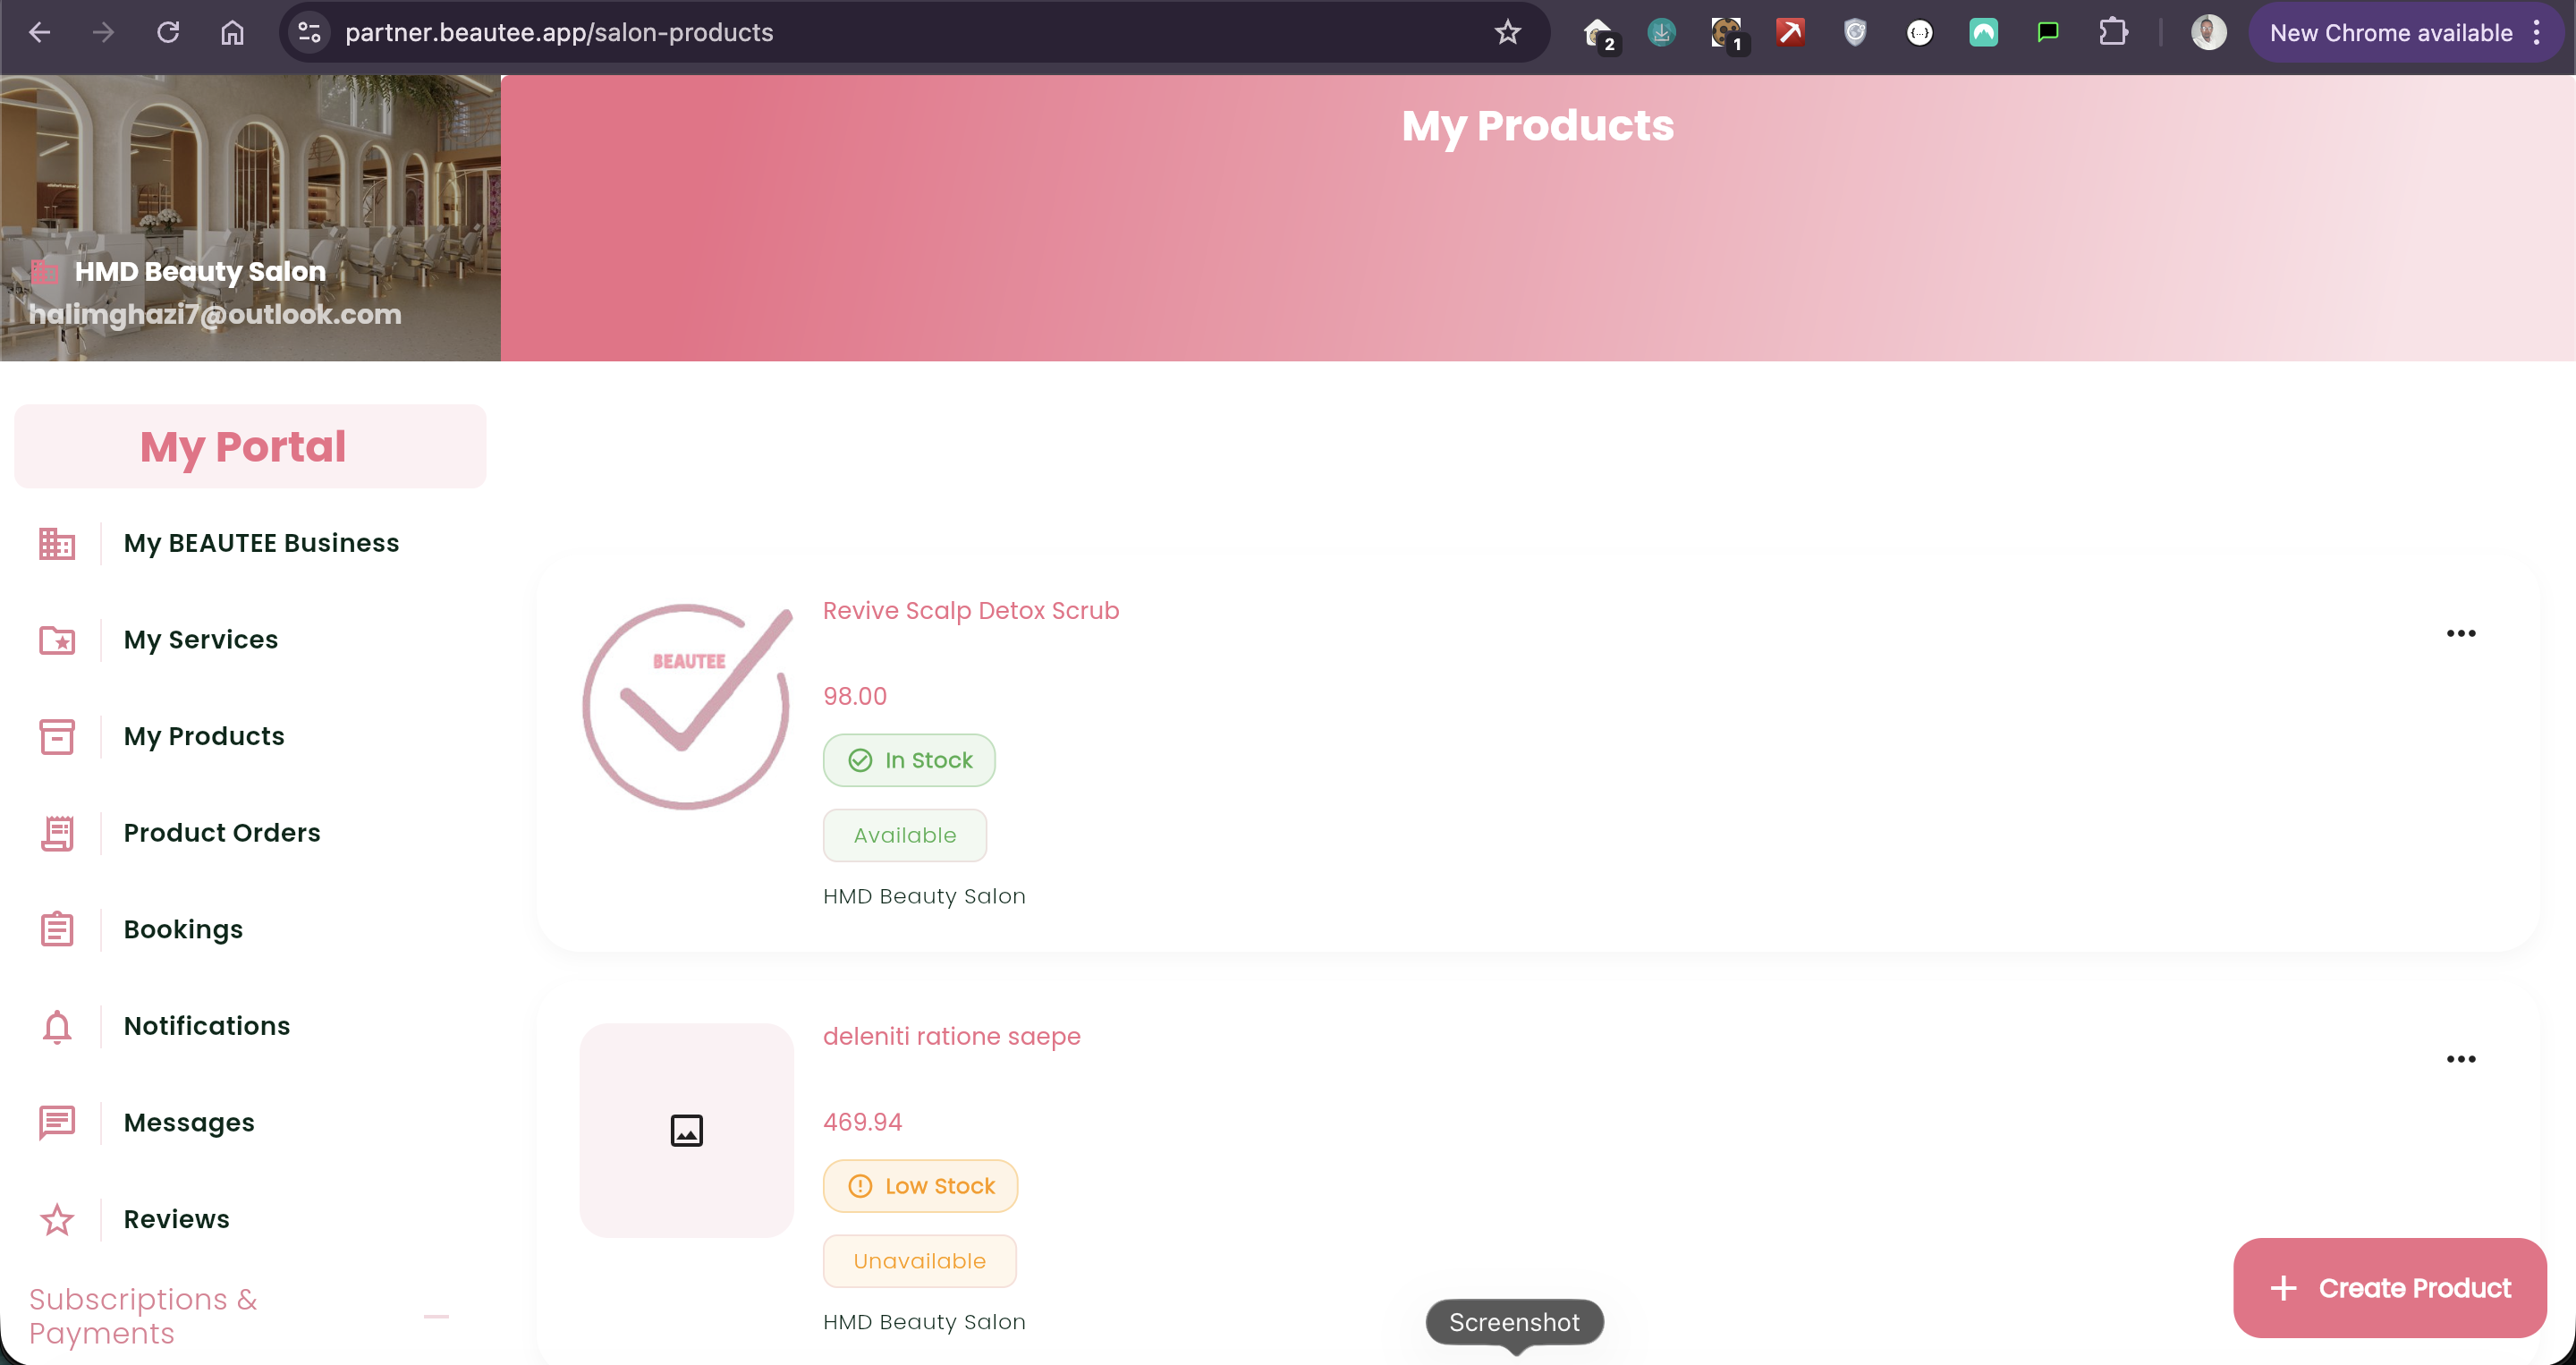Click the Messages chat icon
The image size is (2576, 1365).
click(x=57, y=1123)
